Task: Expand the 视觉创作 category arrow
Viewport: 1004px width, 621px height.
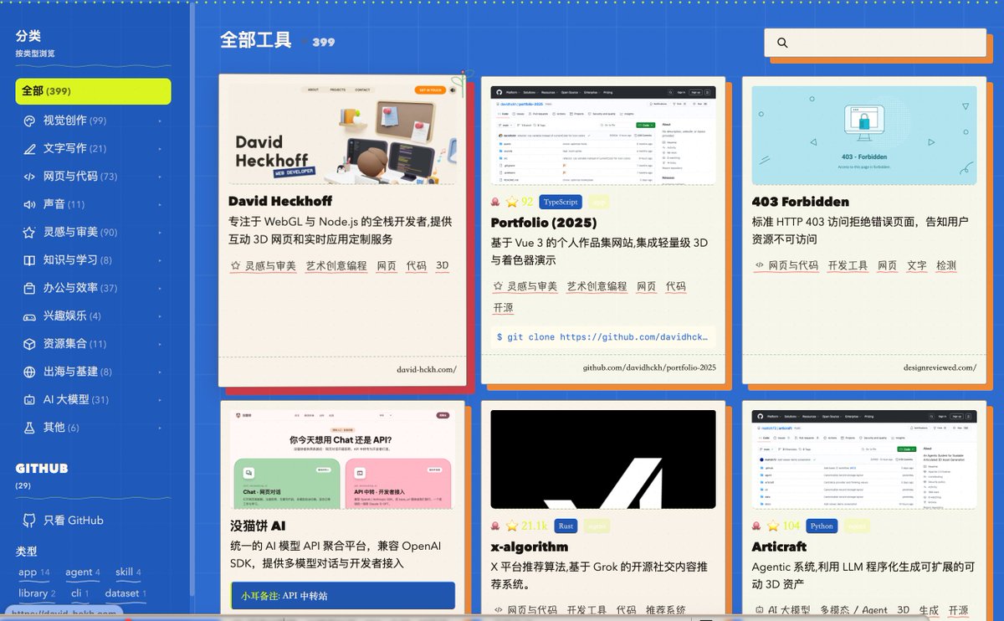Action: 160,121
